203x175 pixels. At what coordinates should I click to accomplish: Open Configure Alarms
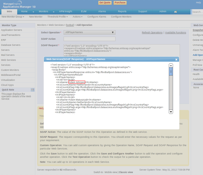coord(97,17)
